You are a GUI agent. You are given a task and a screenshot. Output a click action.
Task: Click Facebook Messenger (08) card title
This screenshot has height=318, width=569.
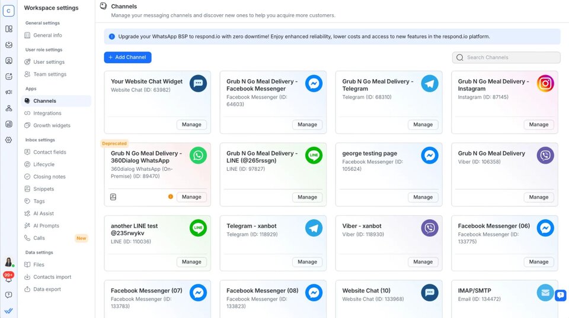pyautogui.click(x=263, y=290)
